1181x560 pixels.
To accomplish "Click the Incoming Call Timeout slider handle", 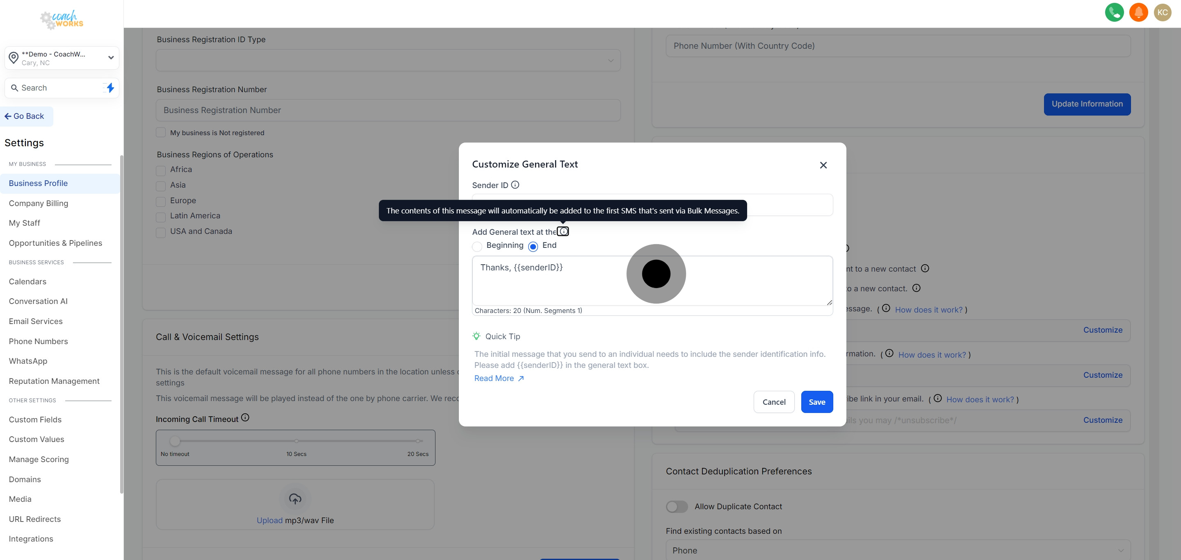I will (x=175, y=441).
